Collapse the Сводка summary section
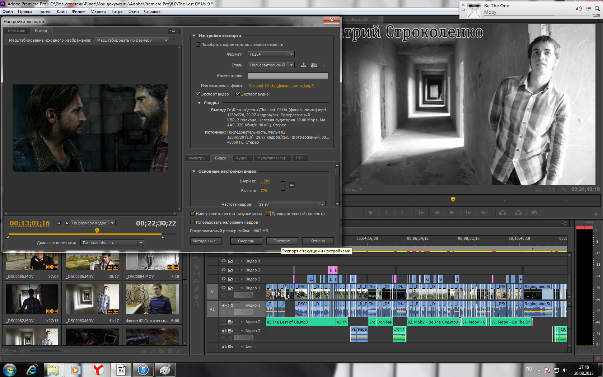The height and width of the screenshot is (377, 603). [199, 103]
